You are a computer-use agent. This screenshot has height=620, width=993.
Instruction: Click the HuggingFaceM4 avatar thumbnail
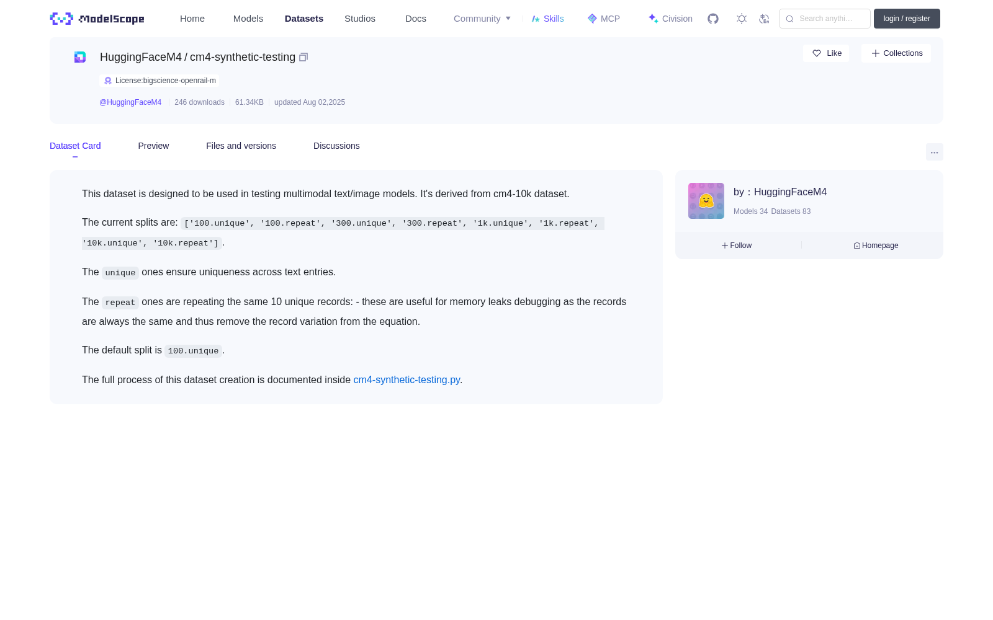click(706, 201)
